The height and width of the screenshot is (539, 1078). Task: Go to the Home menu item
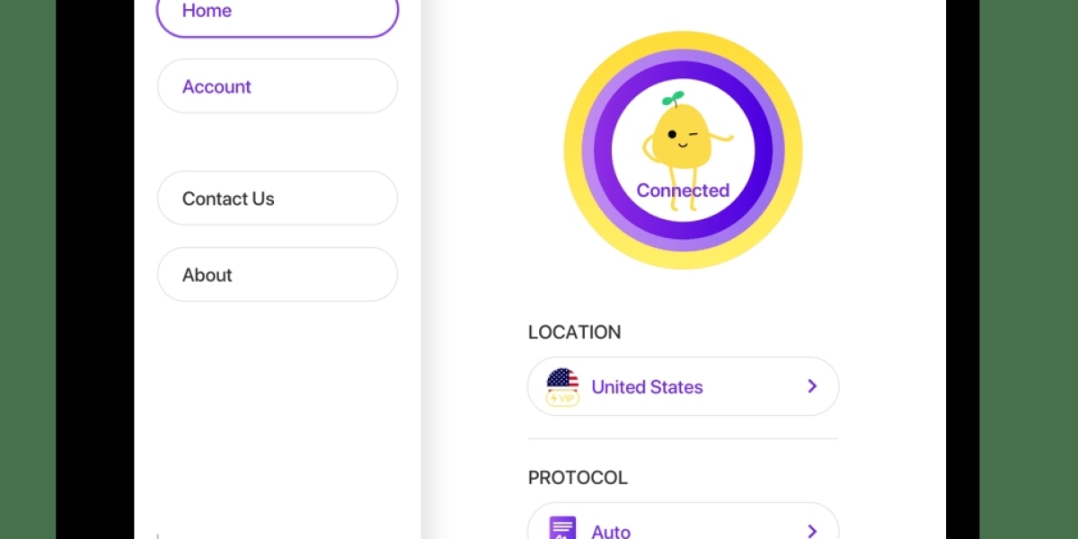tap(277, 13)
